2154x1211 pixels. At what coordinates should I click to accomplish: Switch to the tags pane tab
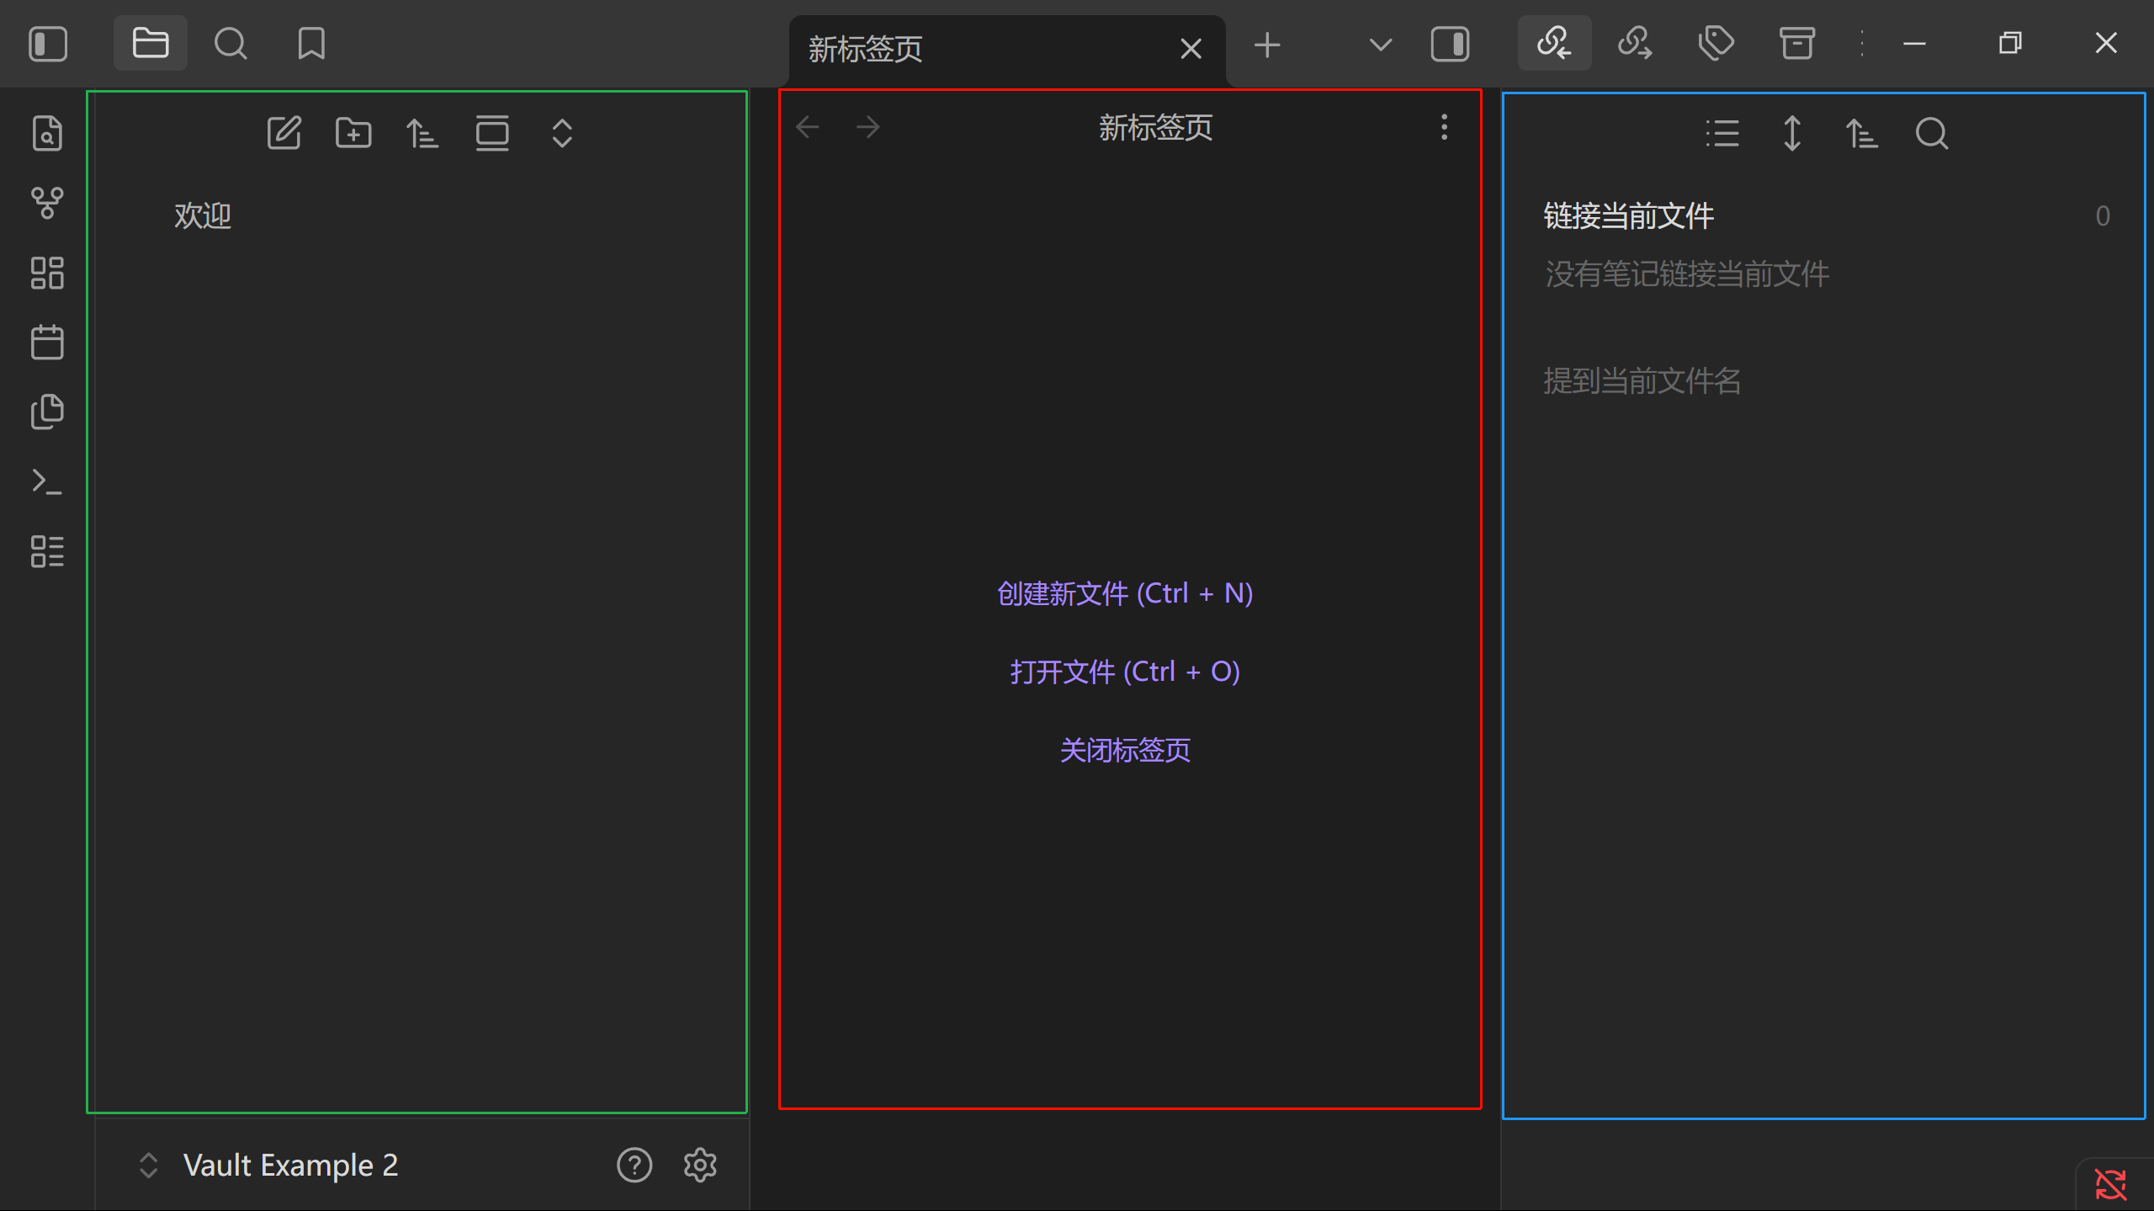(x=1716, y=42)
